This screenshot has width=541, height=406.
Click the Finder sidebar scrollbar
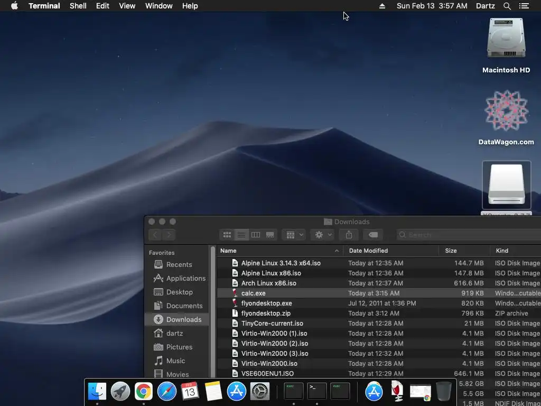click(x=213, y=311)
